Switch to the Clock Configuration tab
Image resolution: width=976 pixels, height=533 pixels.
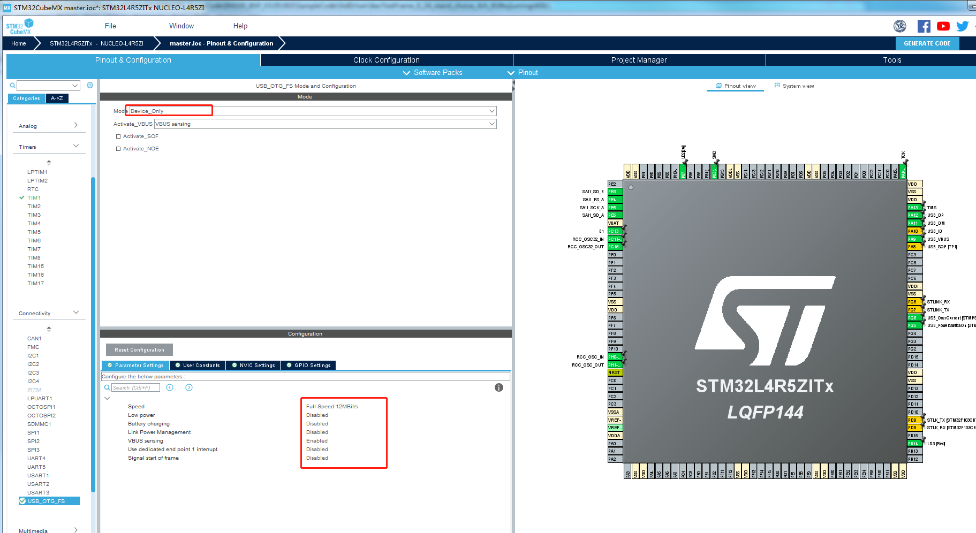pos(386,60)
